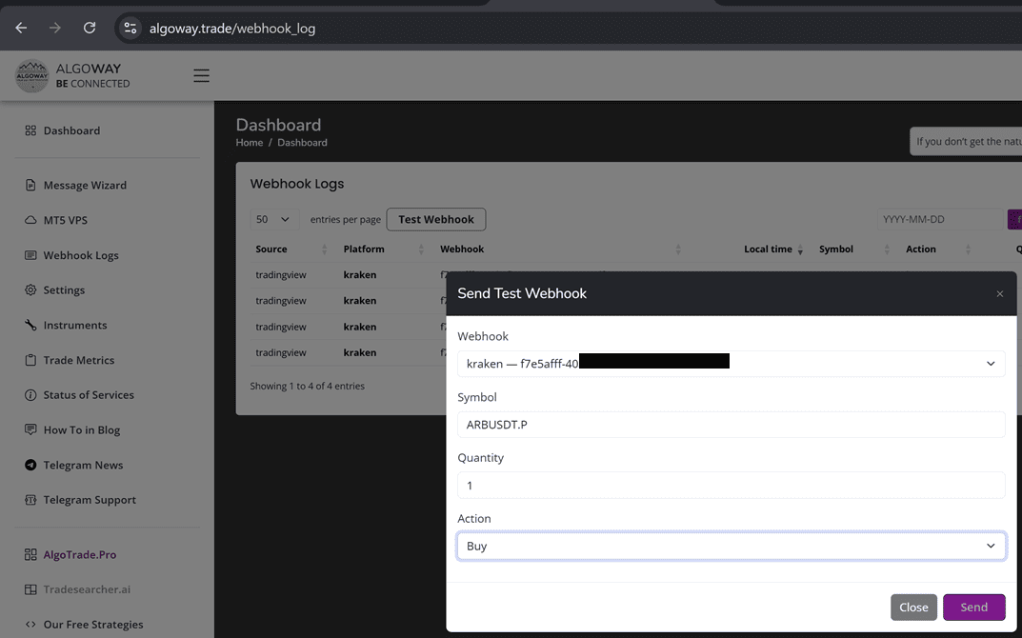The width and height of the screenshot is (1022, 638).
Task: Close Send Test Webhook dialog with X
Action: (1000, 294)
